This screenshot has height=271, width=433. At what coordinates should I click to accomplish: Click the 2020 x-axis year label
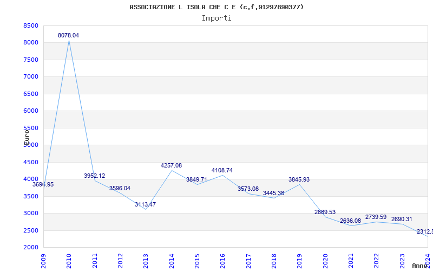click(325, 261)
